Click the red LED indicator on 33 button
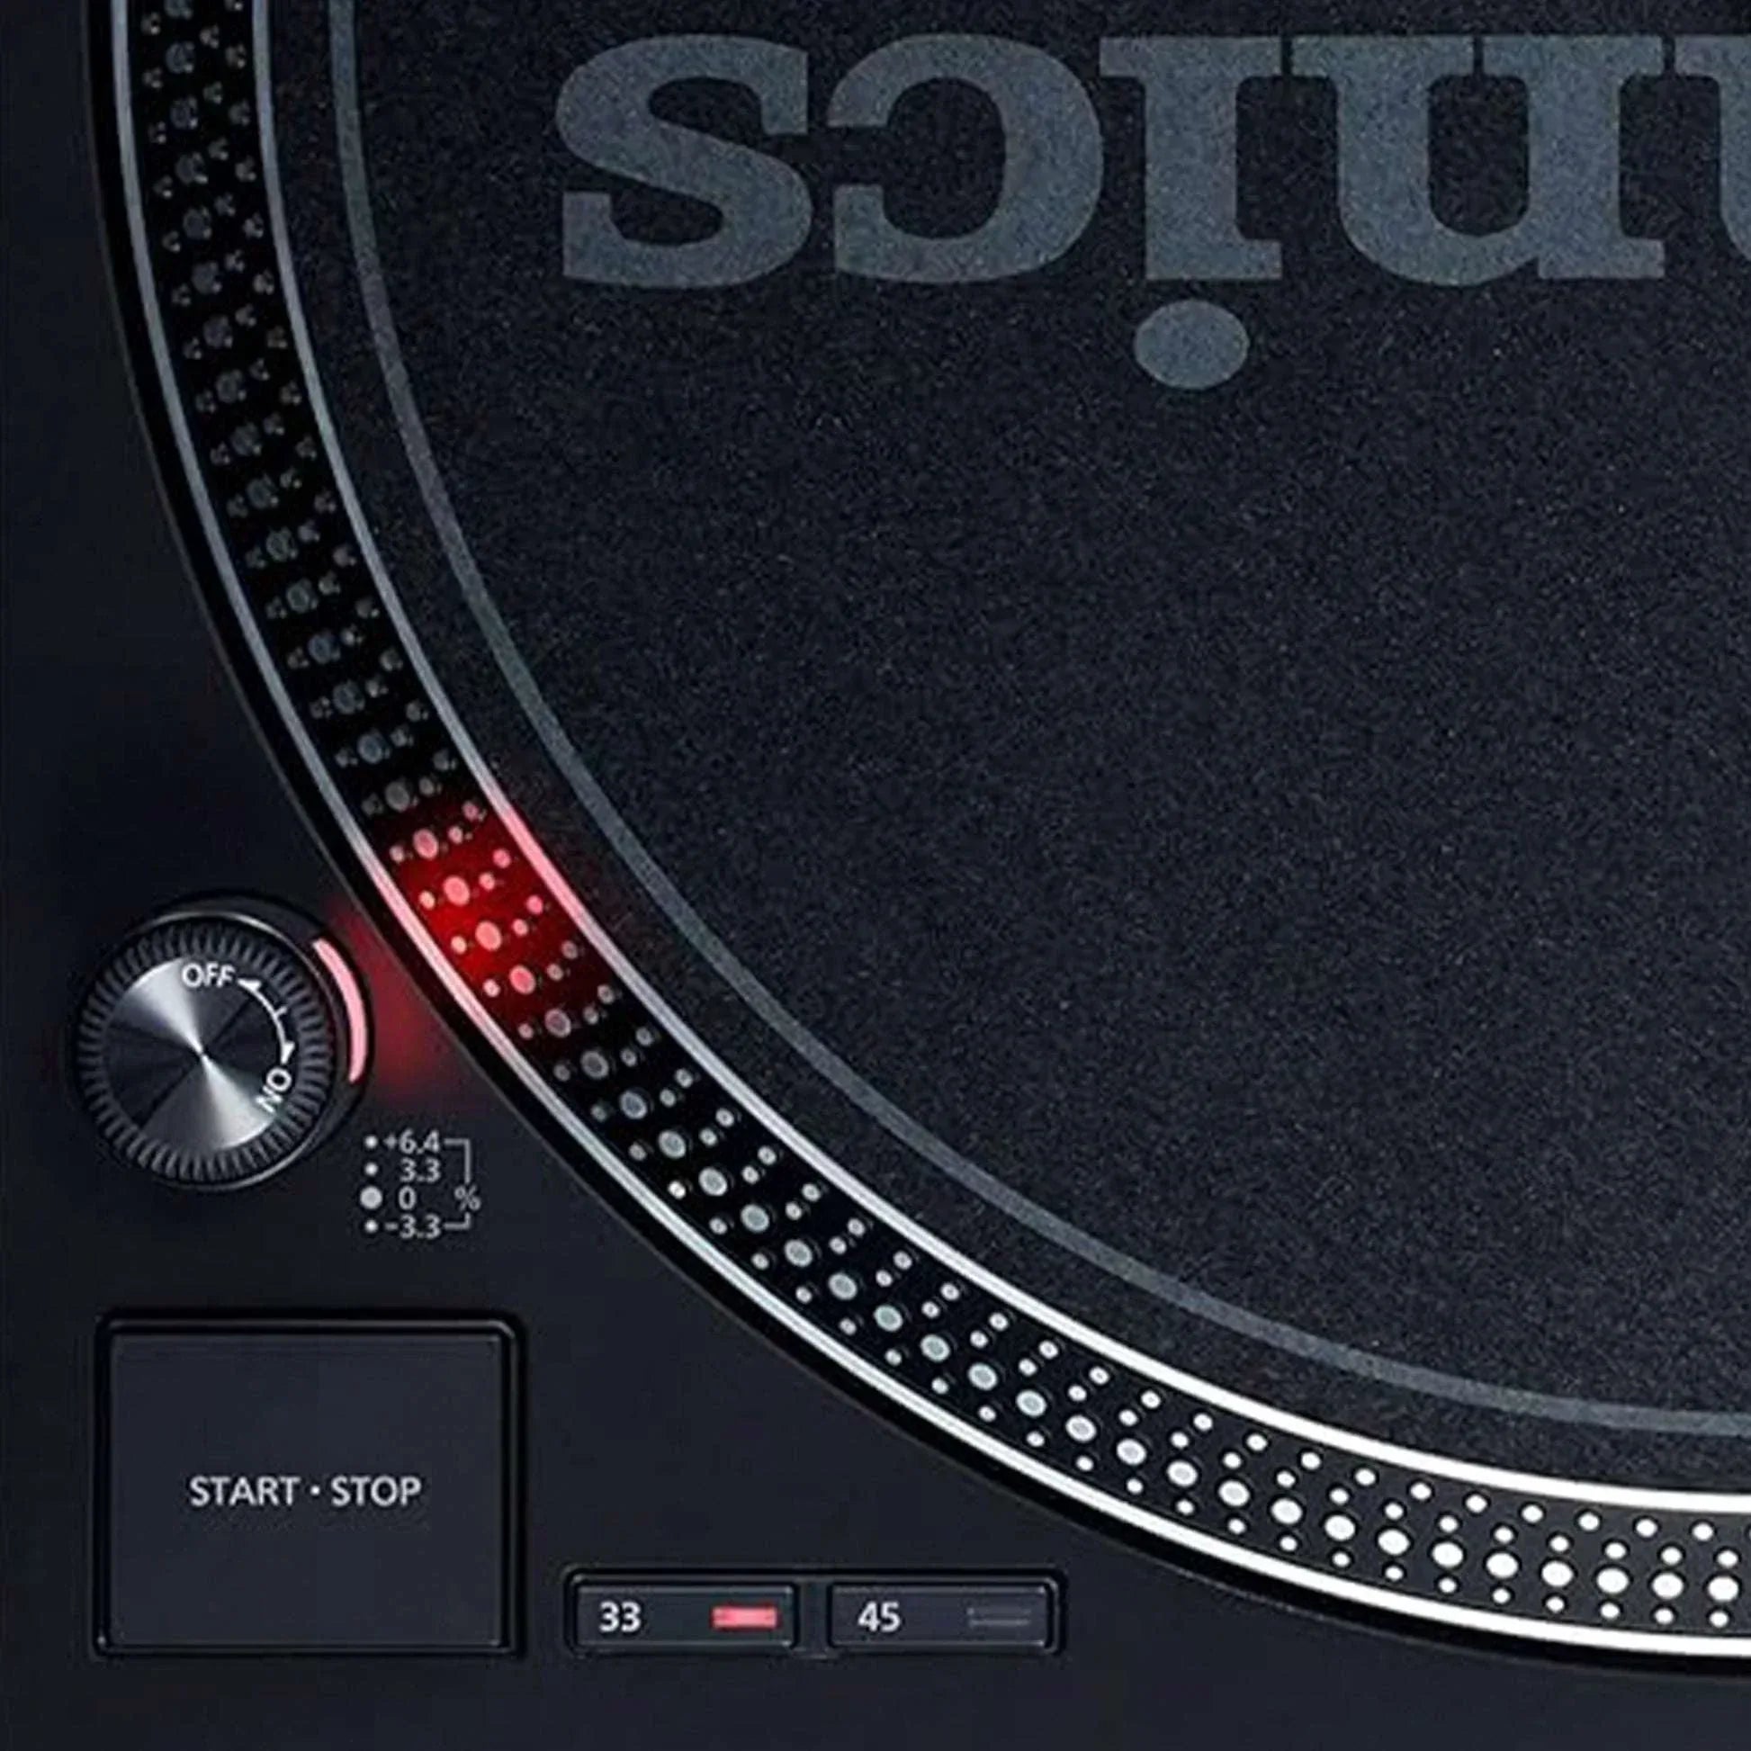The image size is (1751, 1751). click(x=744, y=1617)
